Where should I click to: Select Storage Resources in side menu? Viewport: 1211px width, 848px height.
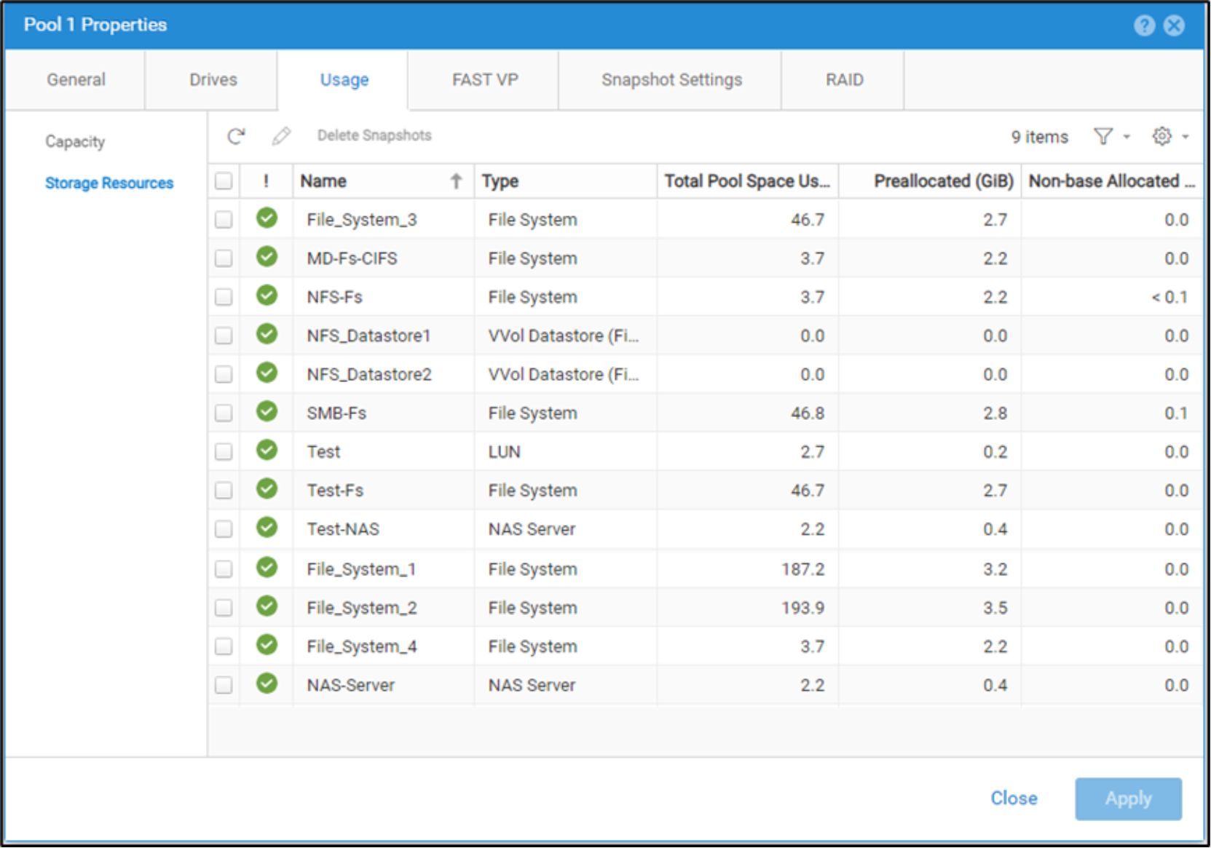tap(109, 183)
